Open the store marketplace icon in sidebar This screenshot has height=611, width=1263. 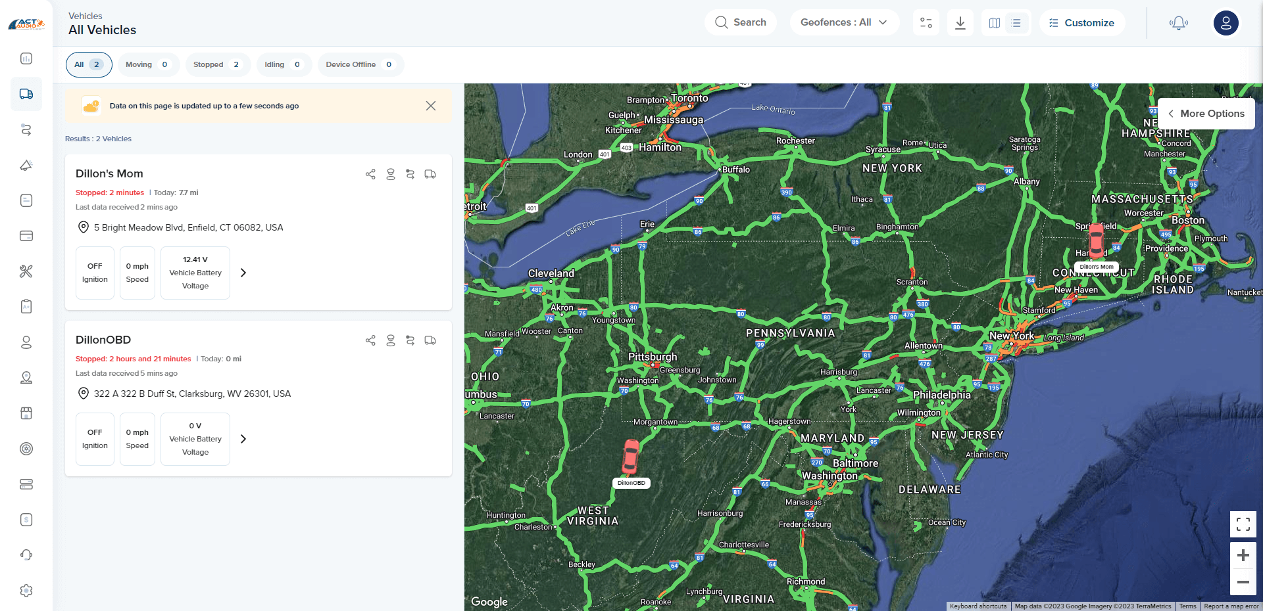(26, 413)
